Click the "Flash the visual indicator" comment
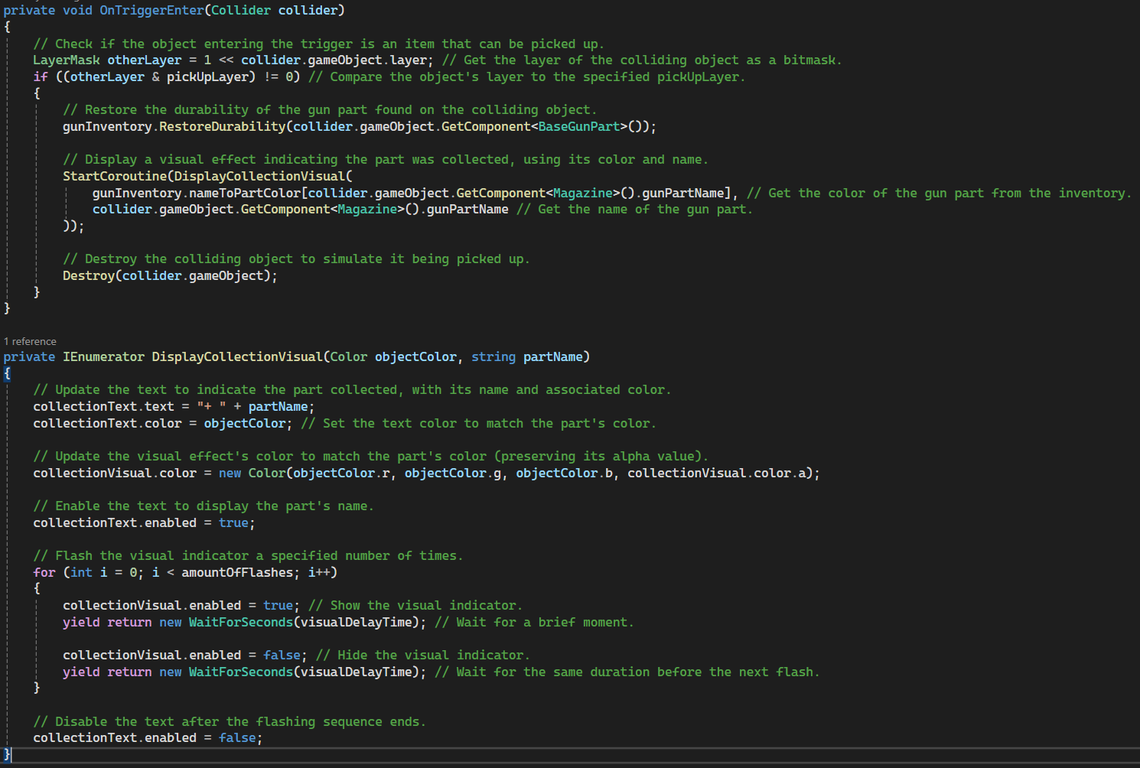Image resolution: width=1140 pixels, height=768 pixels. coord(248,555)
